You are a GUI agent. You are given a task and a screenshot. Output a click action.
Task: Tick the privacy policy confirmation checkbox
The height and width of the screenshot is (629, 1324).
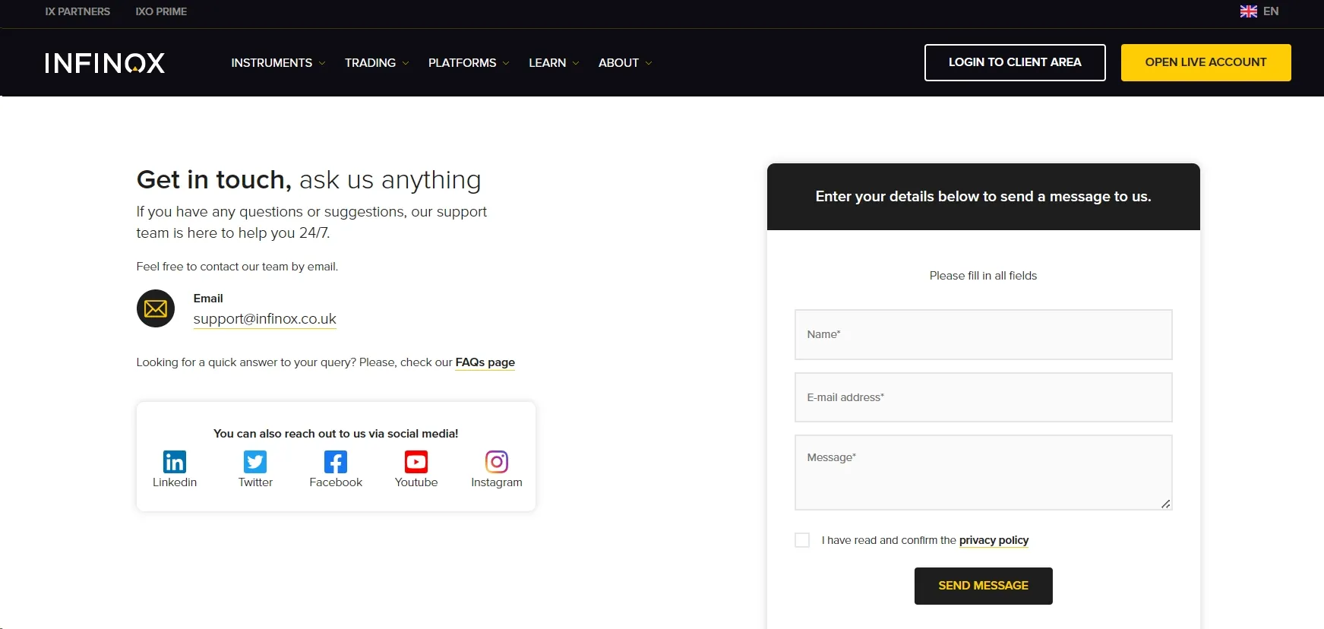pos(802,540)
